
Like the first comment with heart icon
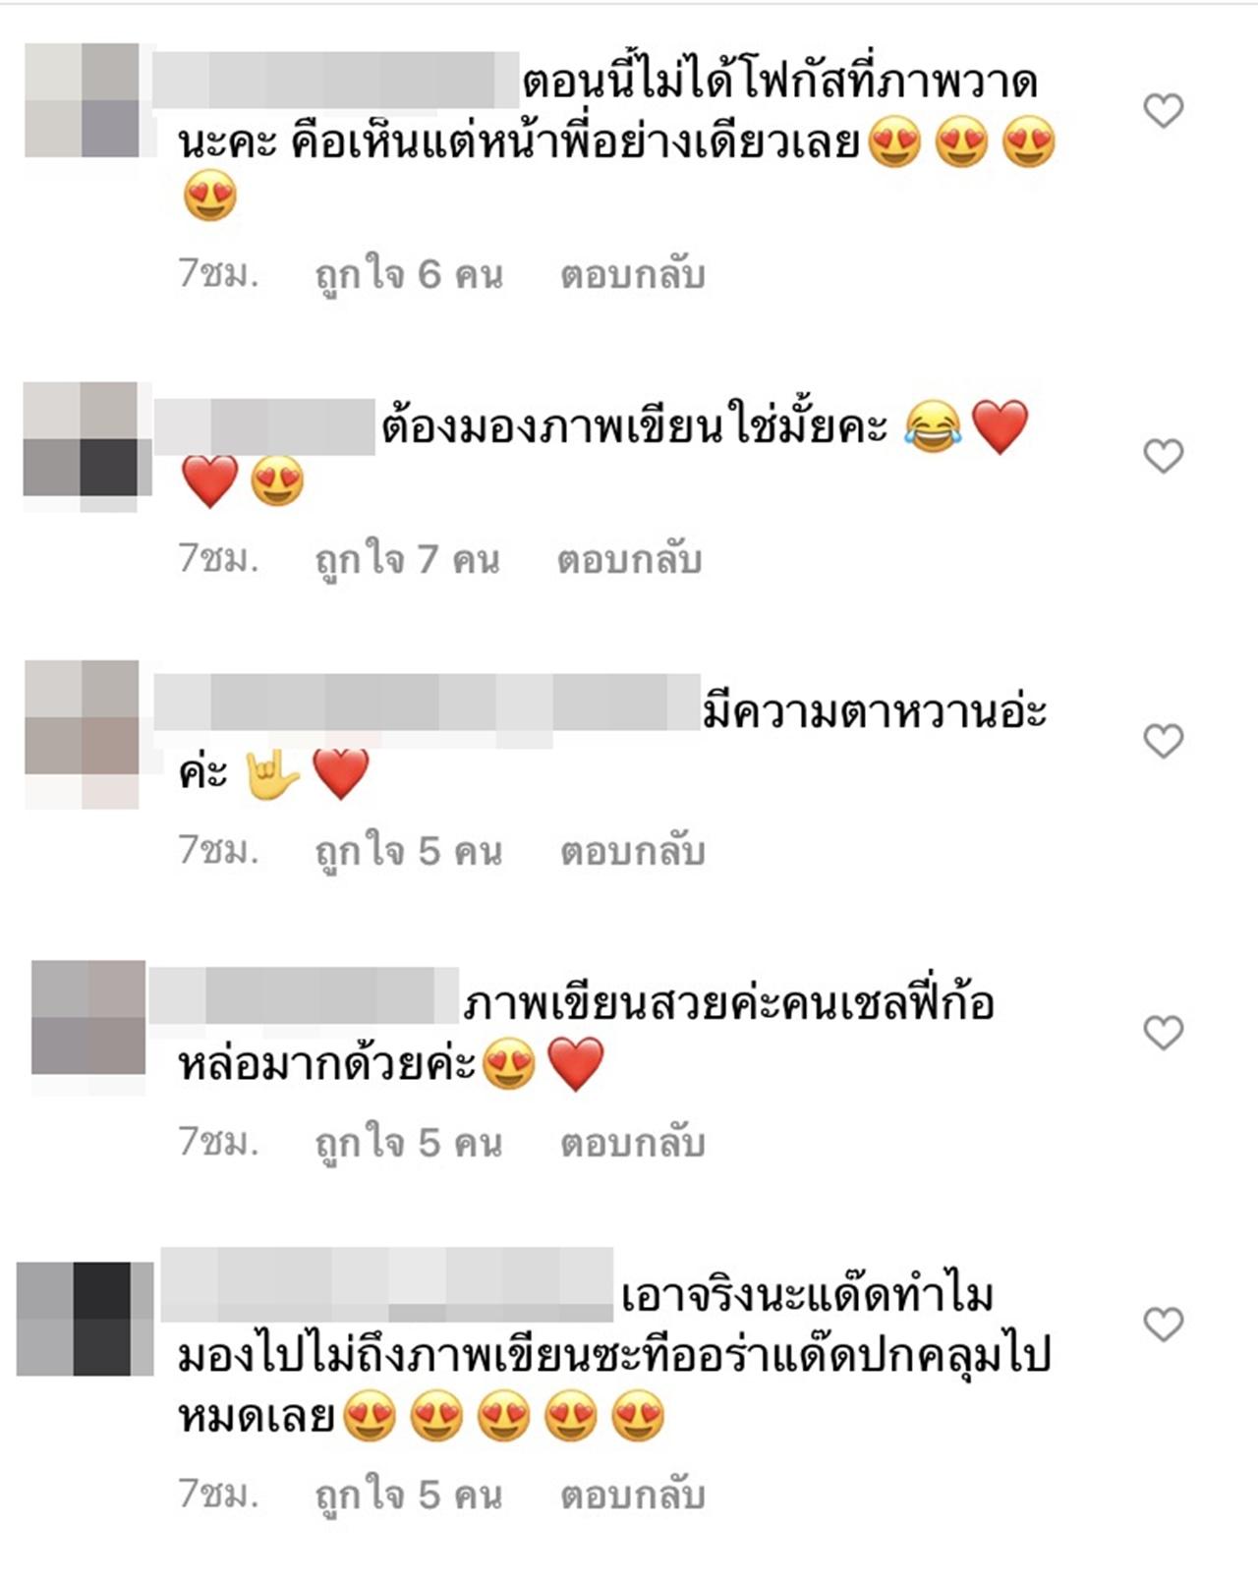[1164, 111]
